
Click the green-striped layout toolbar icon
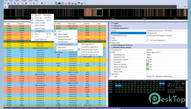[62, 3]
